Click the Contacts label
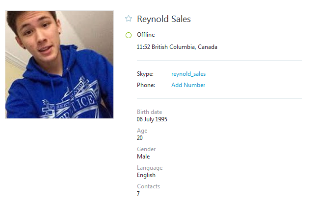This screenshot has height=203, width=317. point(148,186)
